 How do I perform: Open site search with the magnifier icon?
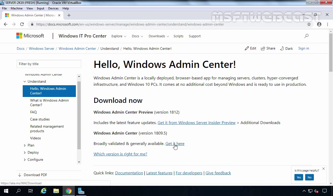[306, 36]
